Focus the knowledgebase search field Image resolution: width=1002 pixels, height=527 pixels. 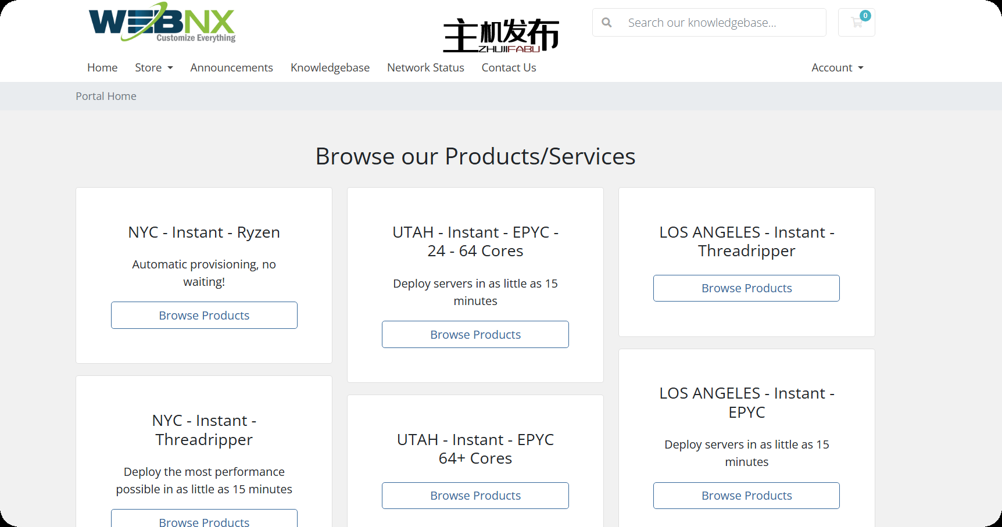pos(721,23)
